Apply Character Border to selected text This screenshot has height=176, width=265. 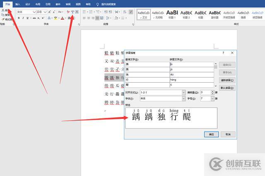point(77,12)
